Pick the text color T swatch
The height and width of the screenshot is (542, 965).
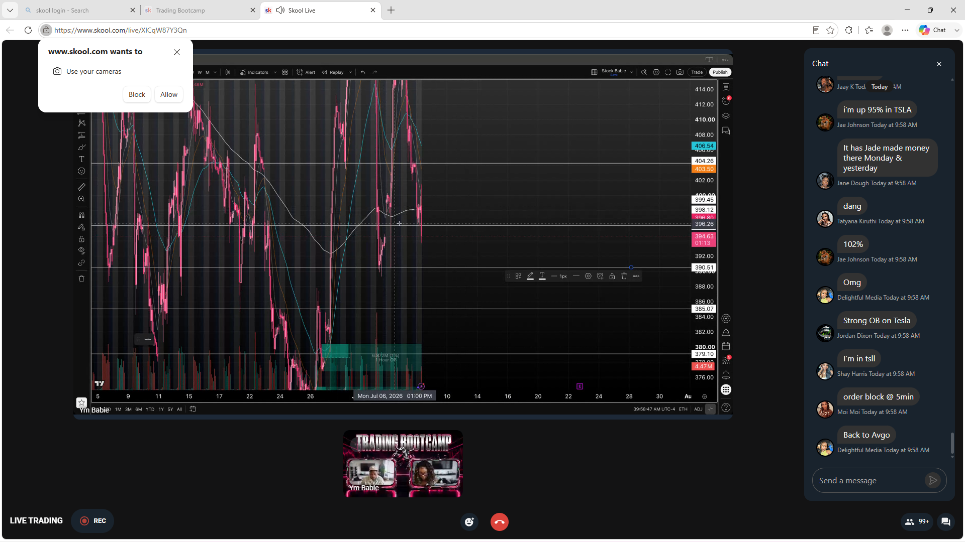[542, 276]
